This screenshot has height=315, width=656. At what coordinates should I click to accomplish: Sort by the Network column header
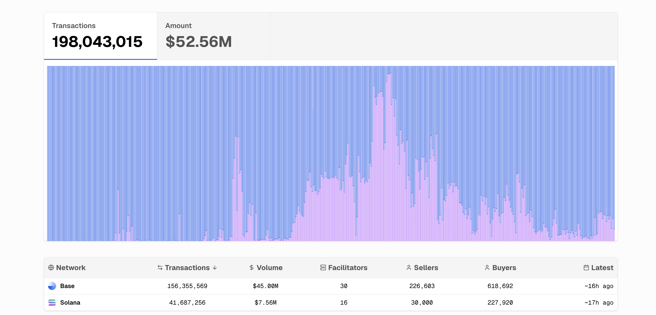(x=67, y=268)
